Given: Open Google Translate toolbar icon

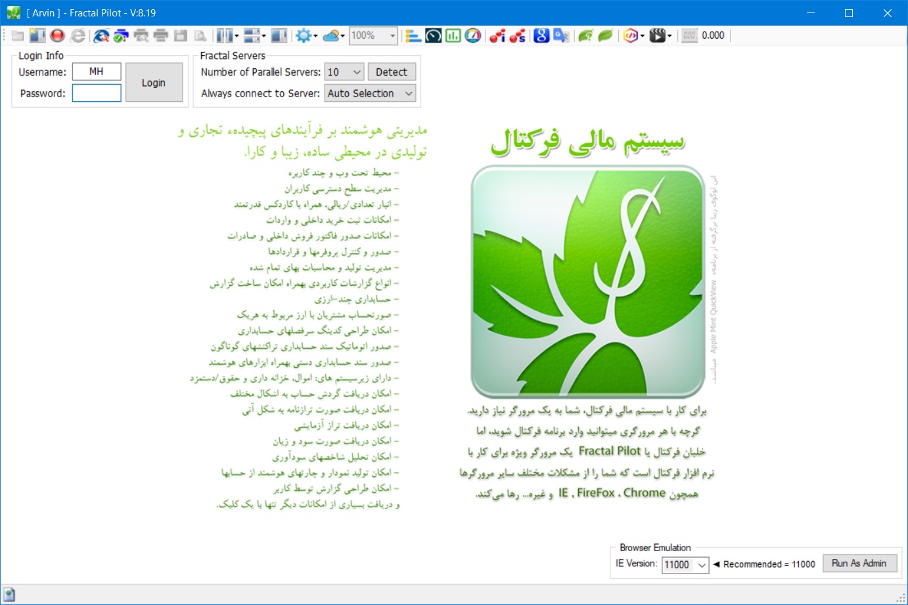Looking at the screenshot, I should [x=561, y=35].
